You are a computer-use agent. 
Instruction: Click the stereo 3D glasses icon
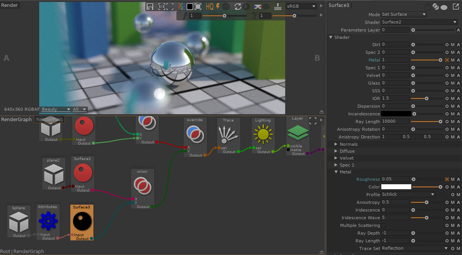point(258,7)
